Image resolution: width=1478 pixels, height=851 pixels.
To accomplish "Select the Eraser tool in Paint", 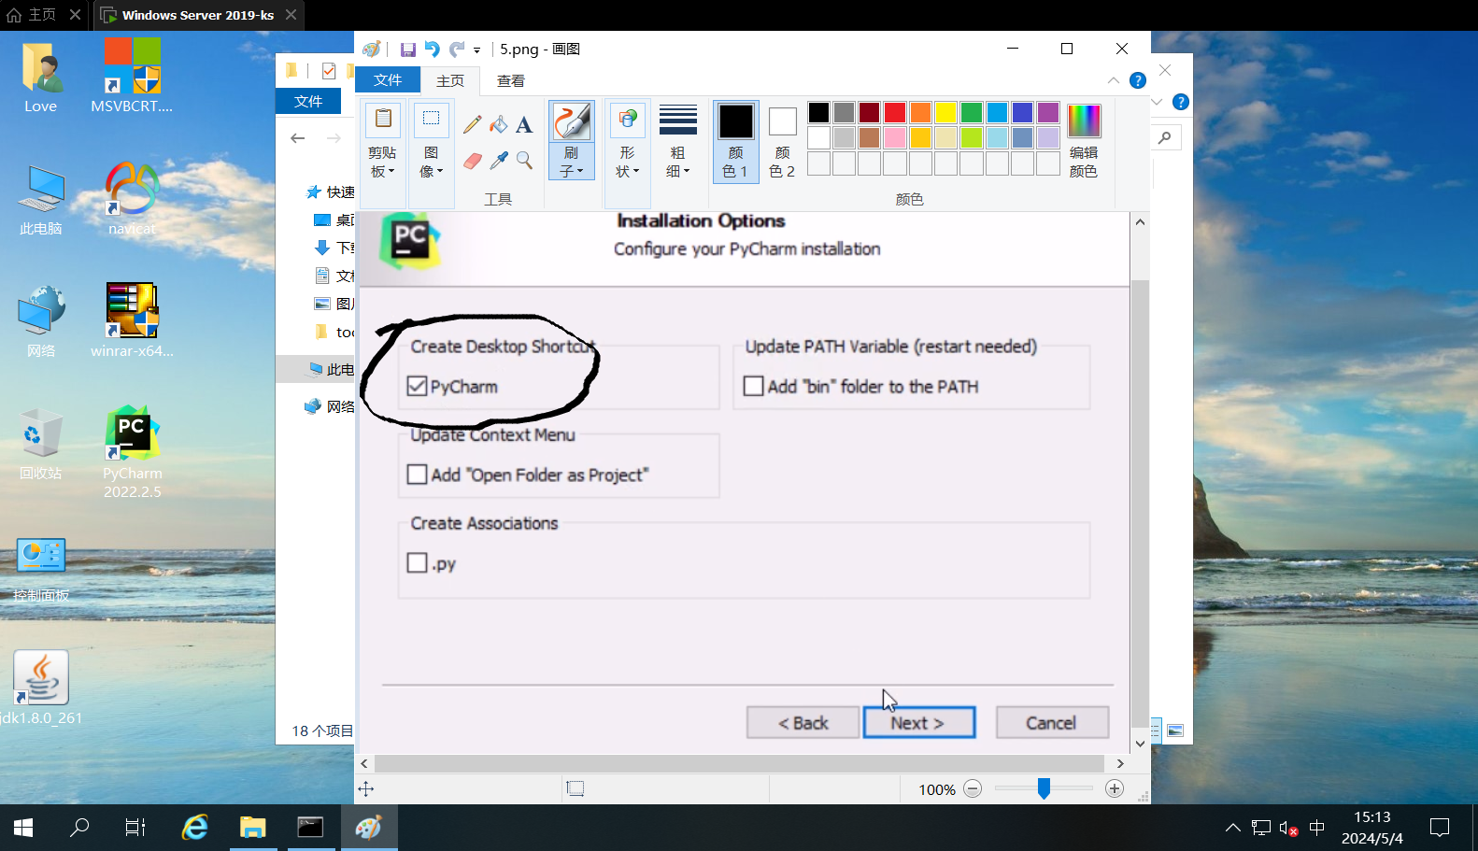I will click(x=473, y=161).
